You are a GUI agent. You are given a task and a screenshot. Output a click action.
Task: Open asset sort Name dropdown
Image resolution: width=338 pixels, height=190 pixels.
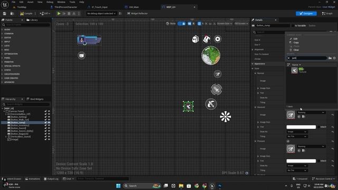coord(297,64)
